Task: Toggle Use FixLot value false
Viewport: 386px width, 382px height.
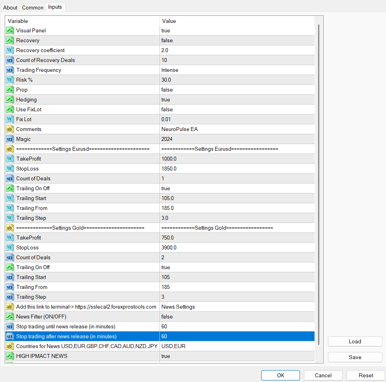Action: point(237,109)
